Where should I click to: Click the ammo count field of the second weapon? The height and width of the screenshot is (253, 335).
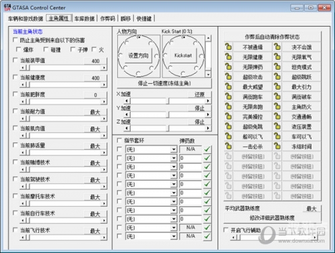(190, 158)
